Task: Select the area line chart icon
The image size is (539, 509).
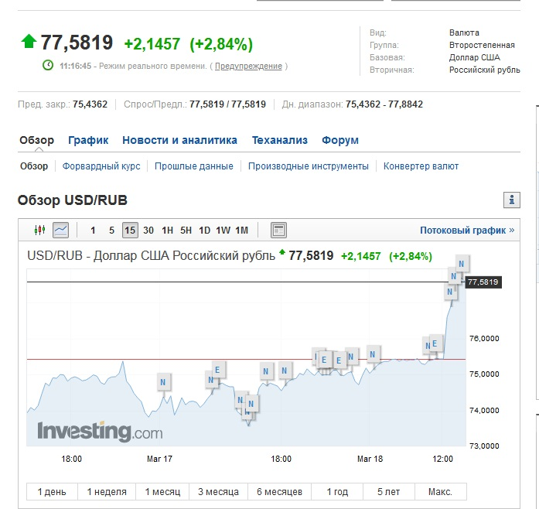Action: (60, 230)
